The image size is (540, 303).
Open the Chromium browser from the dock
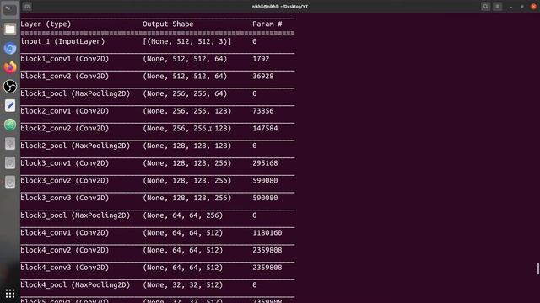point(10,49)
